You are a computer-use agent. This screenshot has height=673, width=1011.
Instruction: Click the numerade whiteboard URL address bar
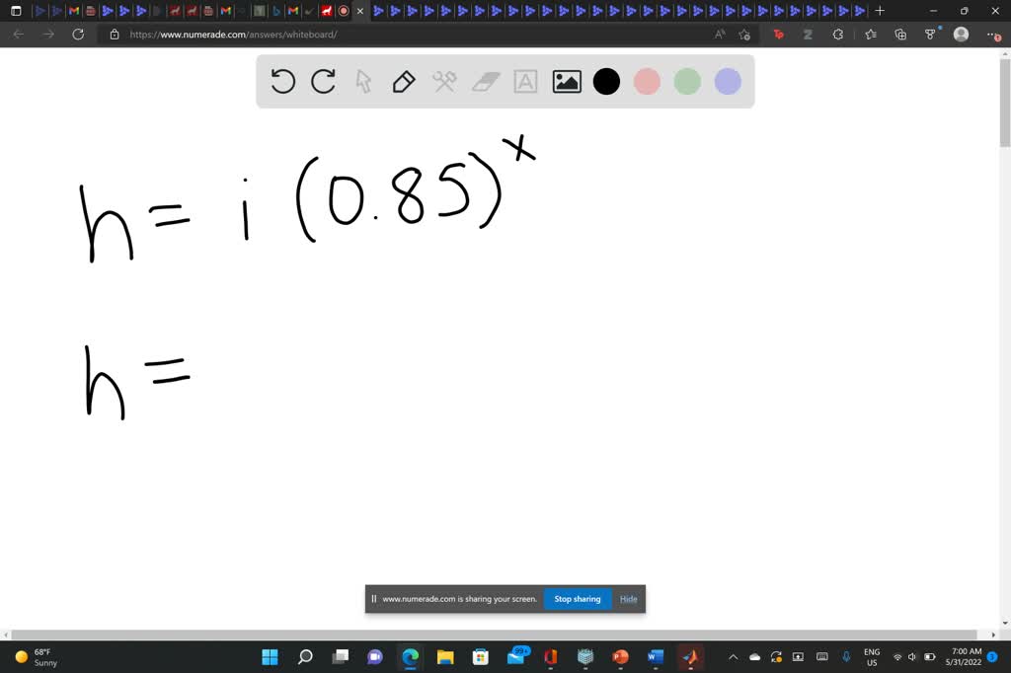tap(413, 35)
